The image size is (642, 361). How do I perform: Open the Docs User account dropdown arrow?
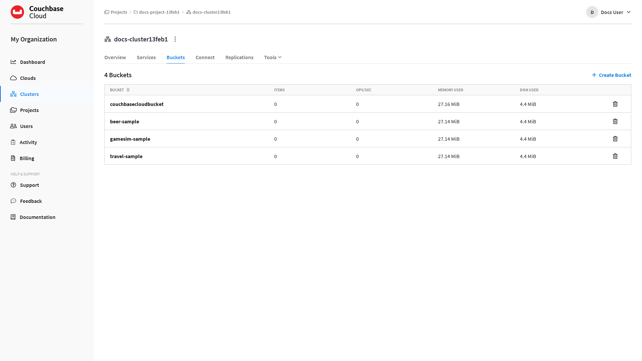(x=628, y=12)
